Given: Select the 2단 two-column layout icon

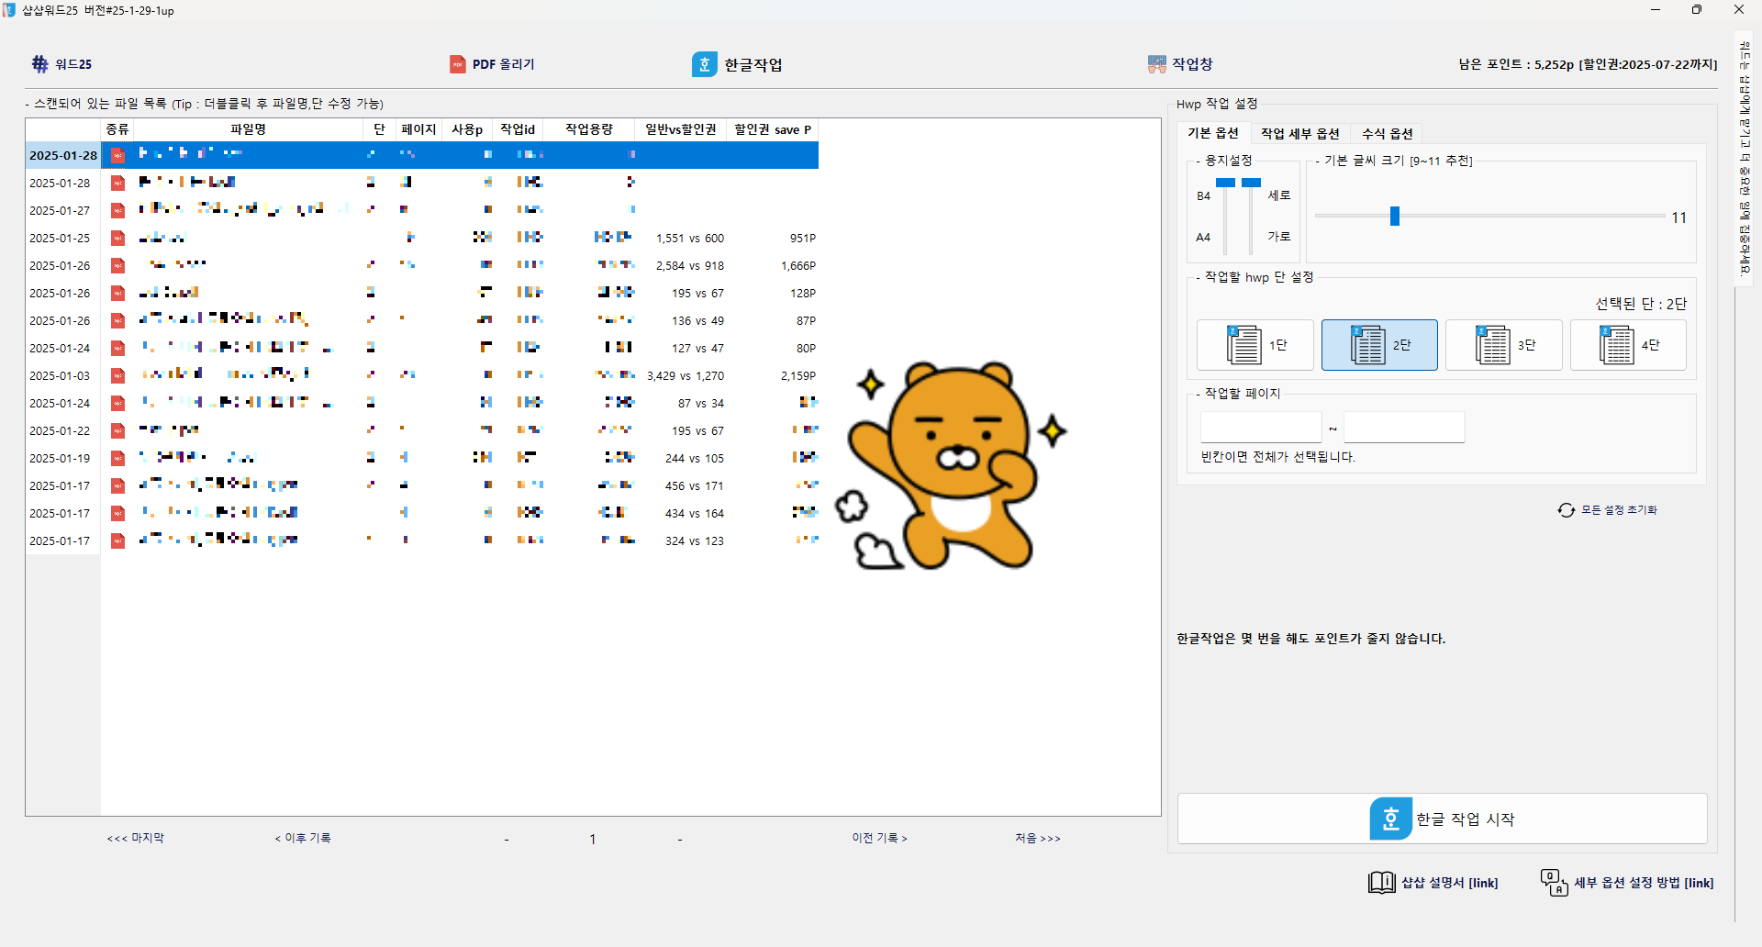Looking at the screenshot, I should pyautogui.click(x=1367, y=345).
